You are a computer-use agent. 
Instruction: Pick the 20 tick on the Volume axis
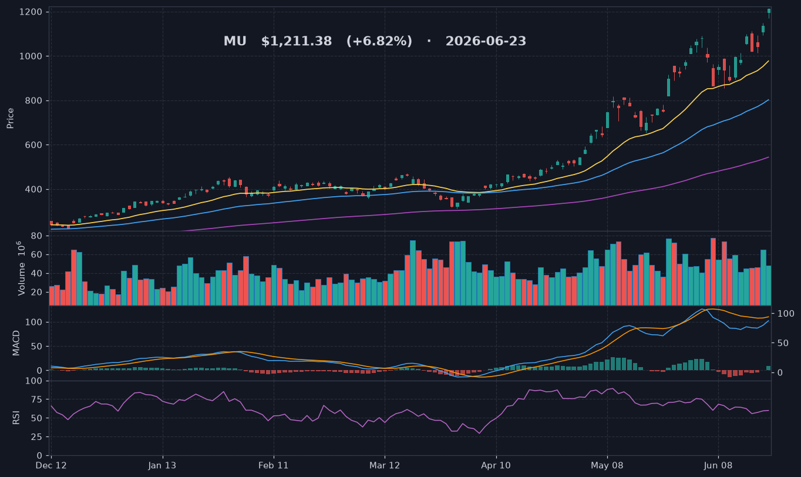[x=36, y=293]
